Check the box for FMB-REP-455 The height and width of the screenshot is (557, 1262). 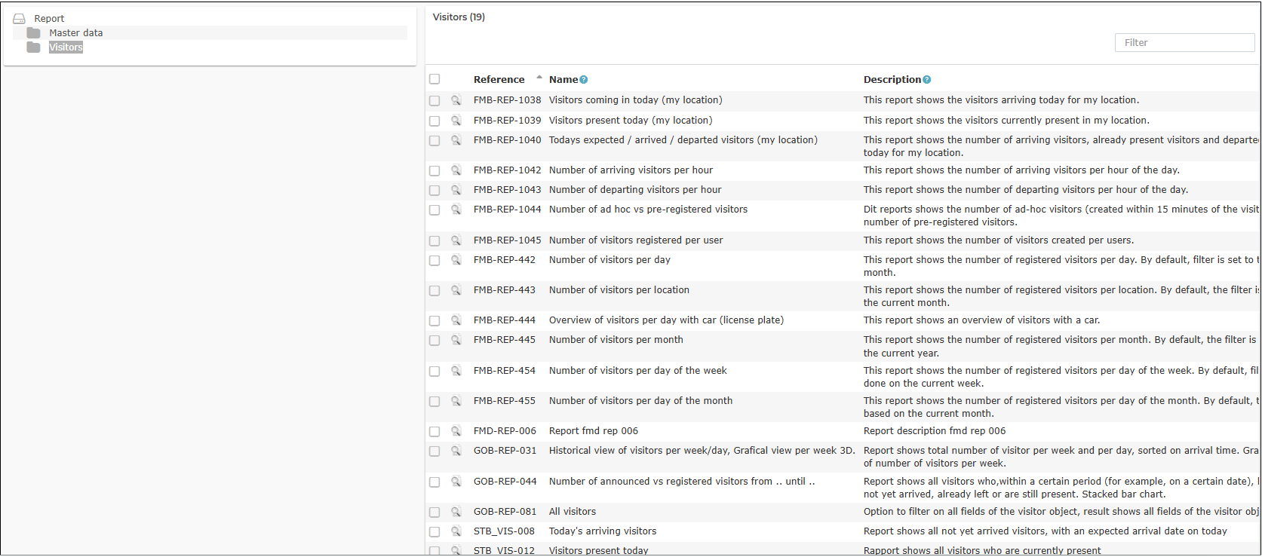click(x=434, y=401)
